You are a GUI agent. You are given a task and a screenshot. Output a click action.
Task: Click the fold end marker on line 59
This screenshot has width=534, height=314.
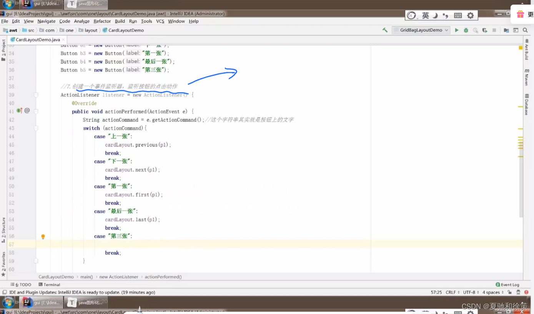tap(36, 261)
